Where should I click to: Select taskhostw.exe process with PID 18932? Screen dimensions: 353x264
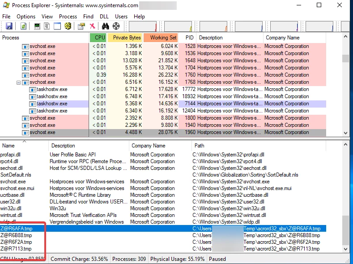[163, 96]
